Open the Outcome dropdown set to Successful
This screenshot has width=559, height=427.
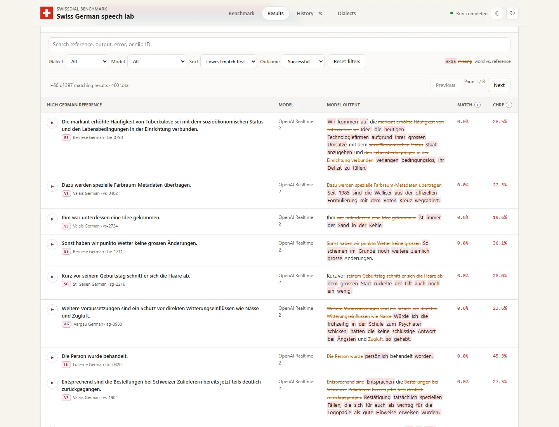coord(303,61)
